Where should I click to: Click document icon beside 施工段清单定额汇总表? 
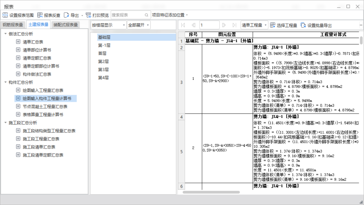pyautogui.click(x=18, y=155)
